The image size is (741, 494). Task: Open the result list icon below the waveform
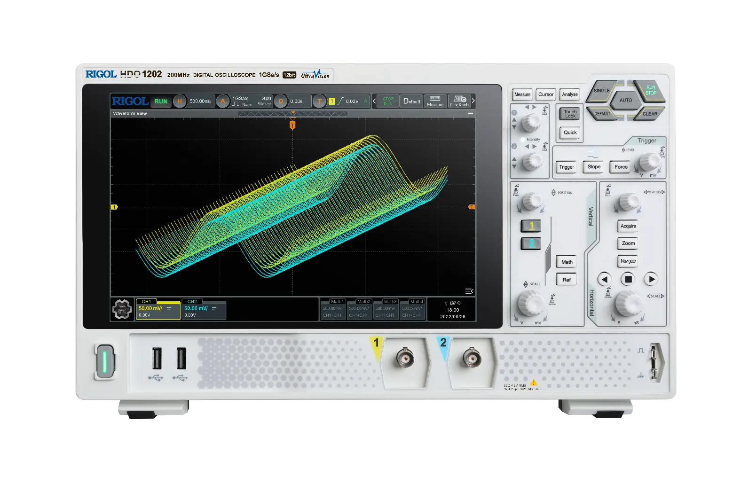[469, 291]
